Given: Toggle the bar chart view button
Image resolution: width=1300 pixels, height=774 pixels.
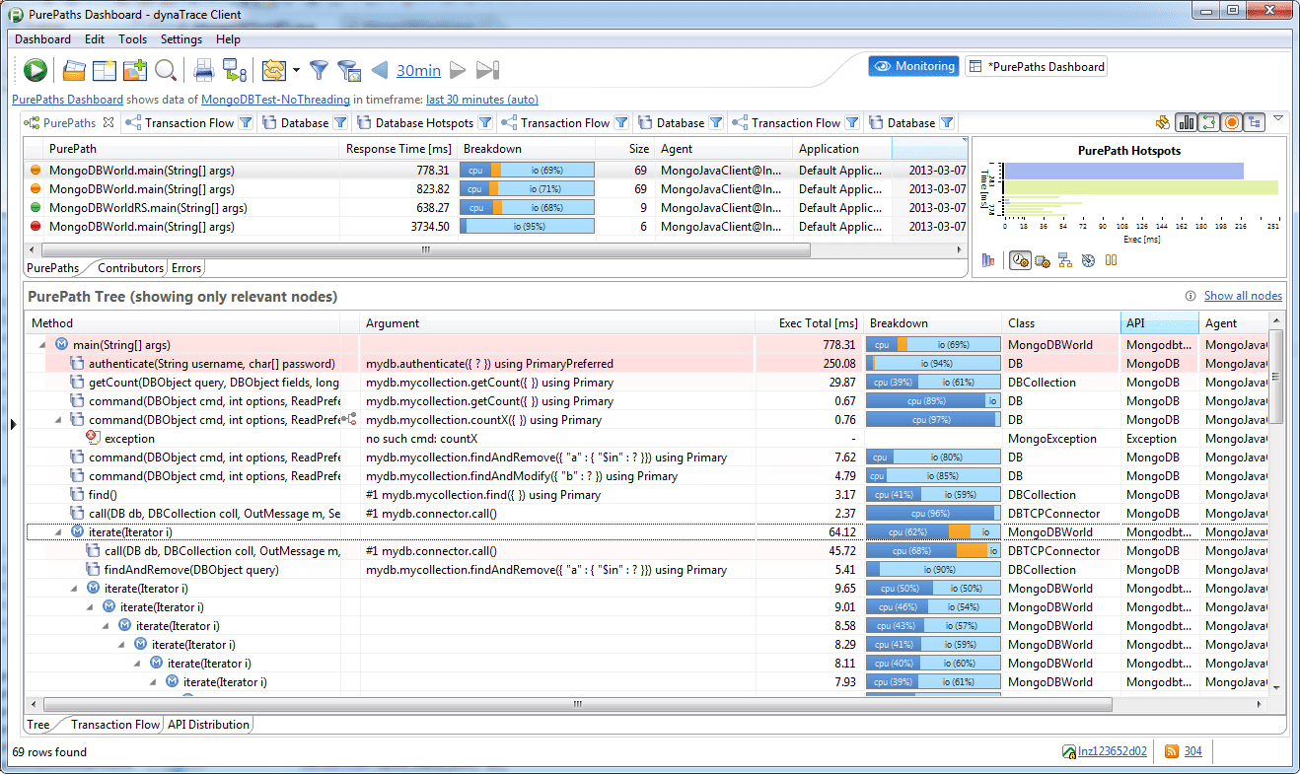Looking at the screenshot, I should (1186, 123).
